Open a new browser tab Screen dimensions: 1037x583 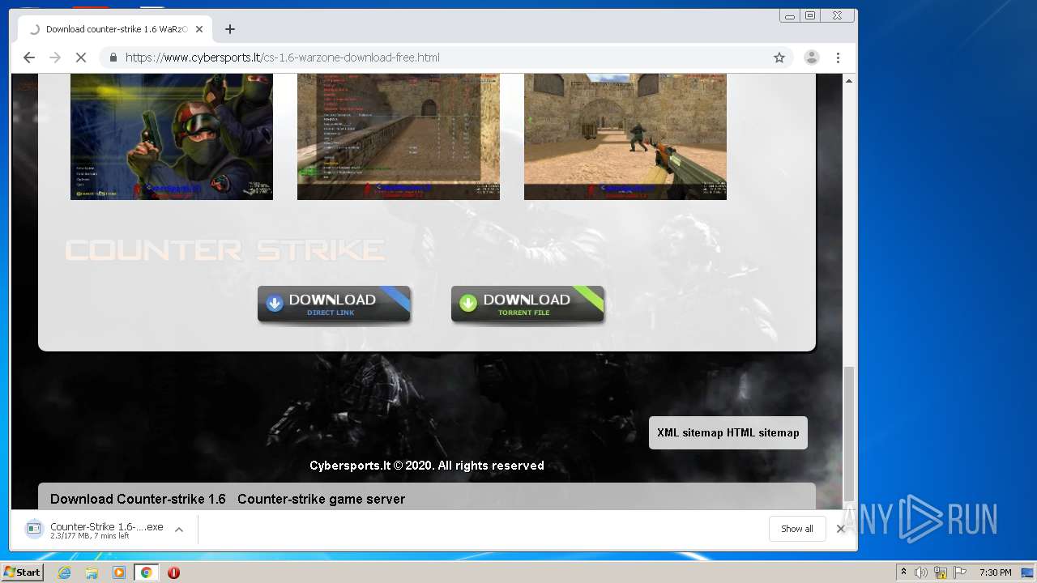230,29
